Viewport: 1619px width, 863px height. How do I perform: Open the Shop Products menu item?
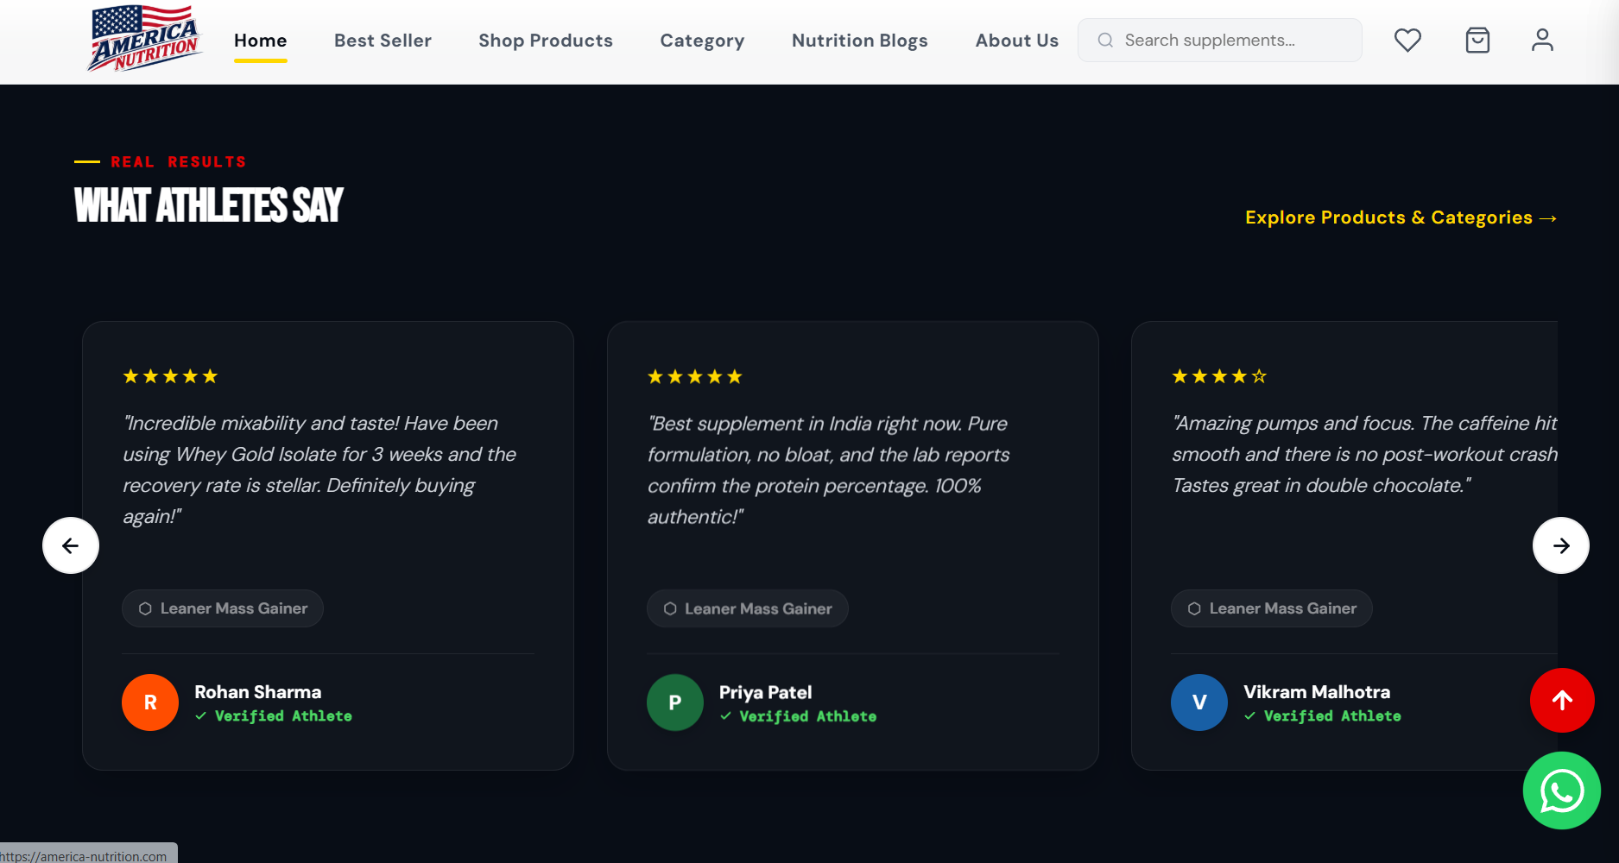[x=546, y=41]
